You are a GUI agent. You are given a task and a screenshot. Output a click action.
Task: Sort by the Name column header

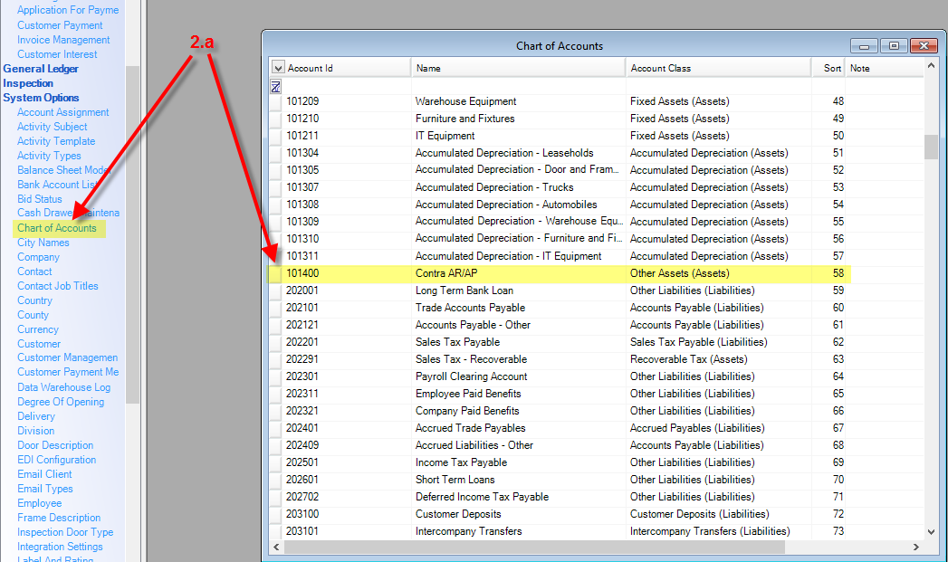pos(517,68)
